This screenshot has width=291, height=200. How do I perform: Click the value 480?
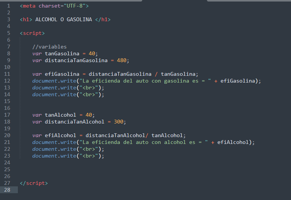[x=122, y=61]
